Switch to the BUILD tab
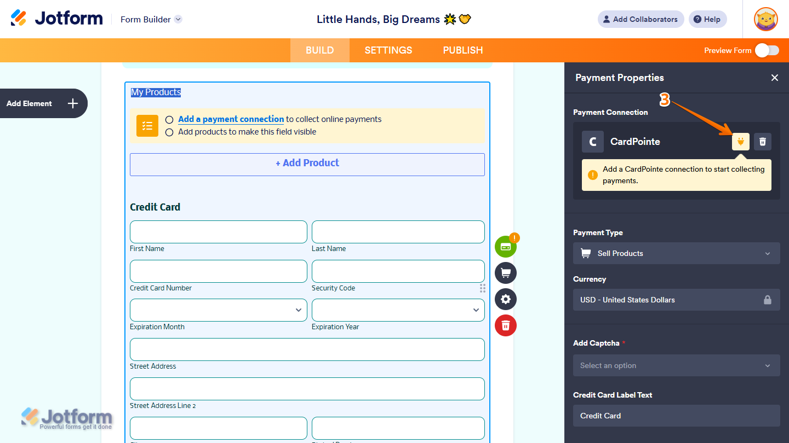This screenshot has height=443, width=789. [320, 50]
